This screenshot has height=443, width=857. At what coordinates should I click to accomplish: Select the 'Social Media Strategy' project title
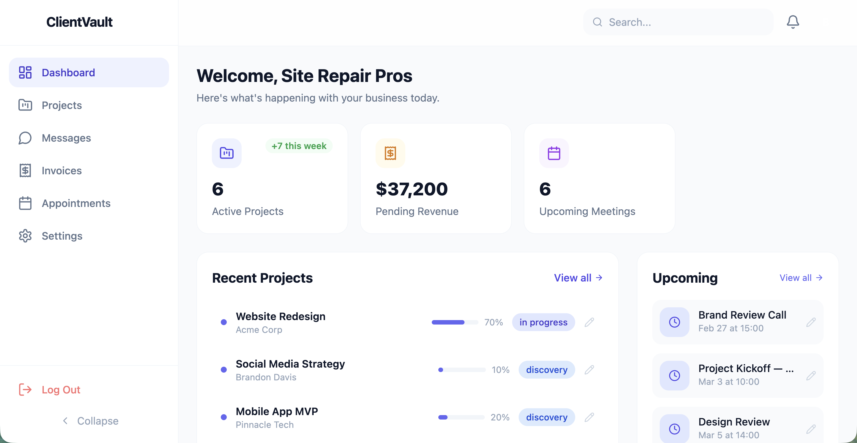click(x=290, y=363)
